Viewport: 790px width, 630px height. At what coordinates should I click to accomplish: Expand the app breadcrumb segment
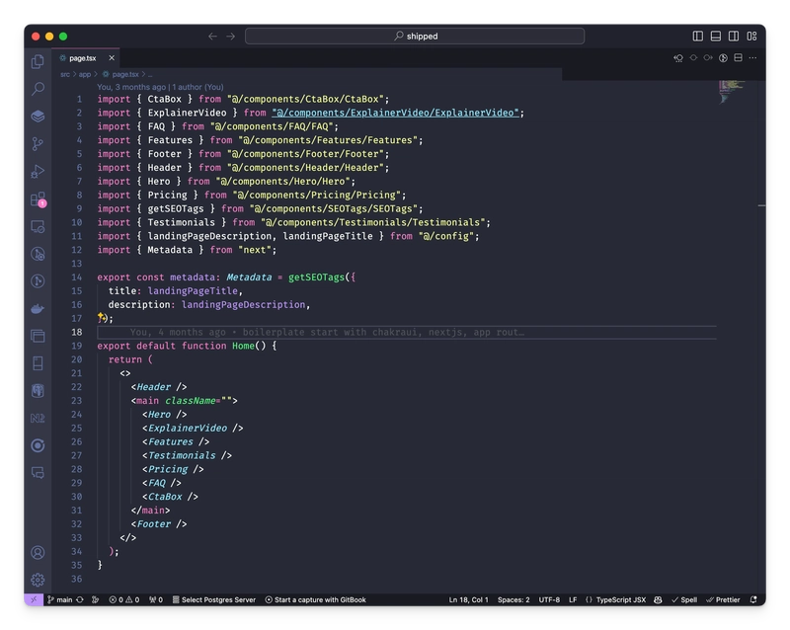tap(85, 74)
